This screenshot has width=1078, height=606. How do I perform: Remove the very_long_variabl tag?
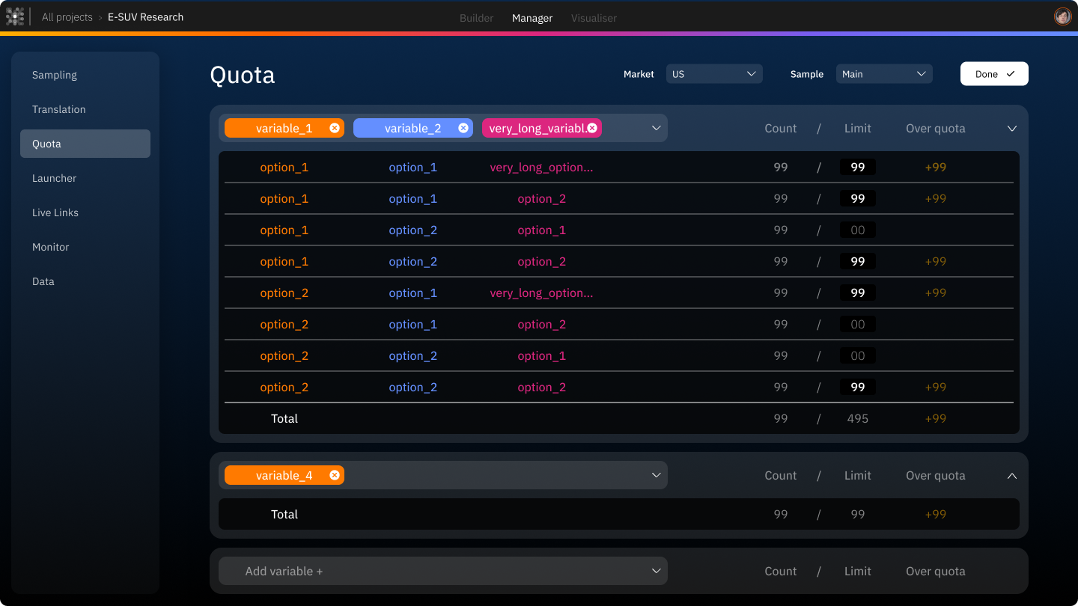coord(592,128)
